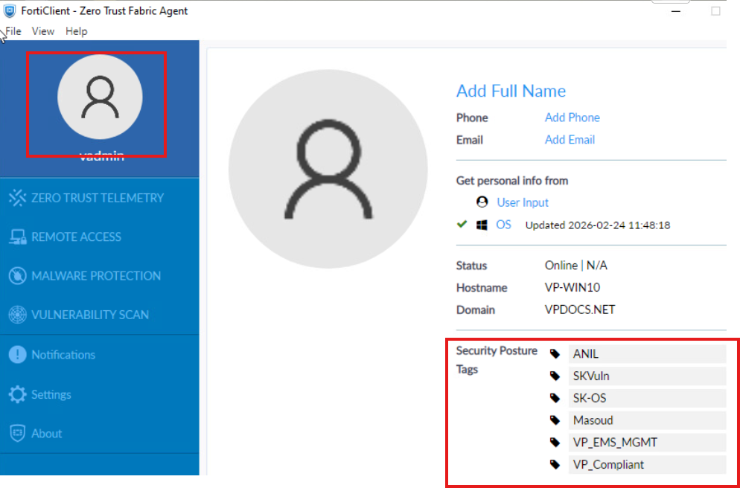Viewport: 740px width, 488px height.
Task: Click the tag icon beside VP_EMS_MGMT
Action: coord(555,443)
